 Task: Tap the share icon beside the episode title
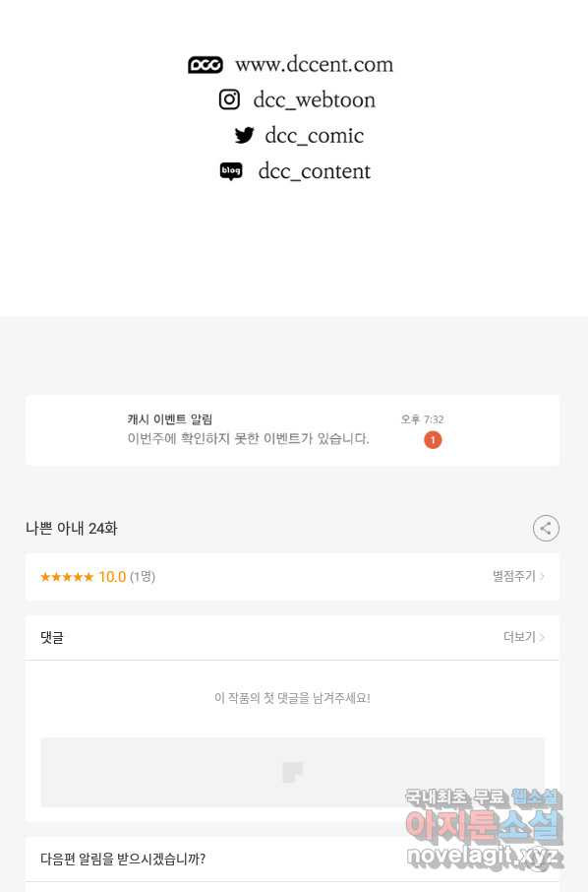coord(546,528)
